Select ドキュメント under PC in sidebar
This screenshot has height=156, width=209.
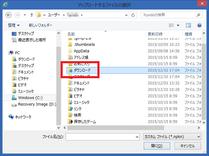[x=23, y=72]
